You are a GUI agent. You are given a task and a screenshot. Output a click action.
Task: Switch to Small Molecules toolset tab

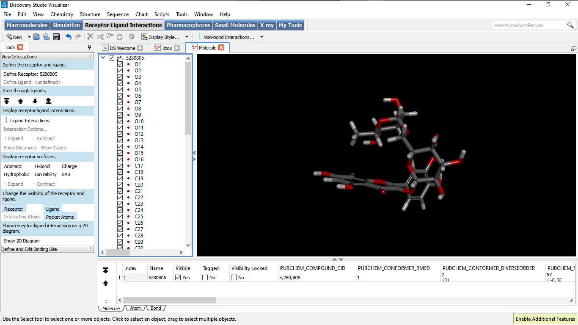click(235, 25)
